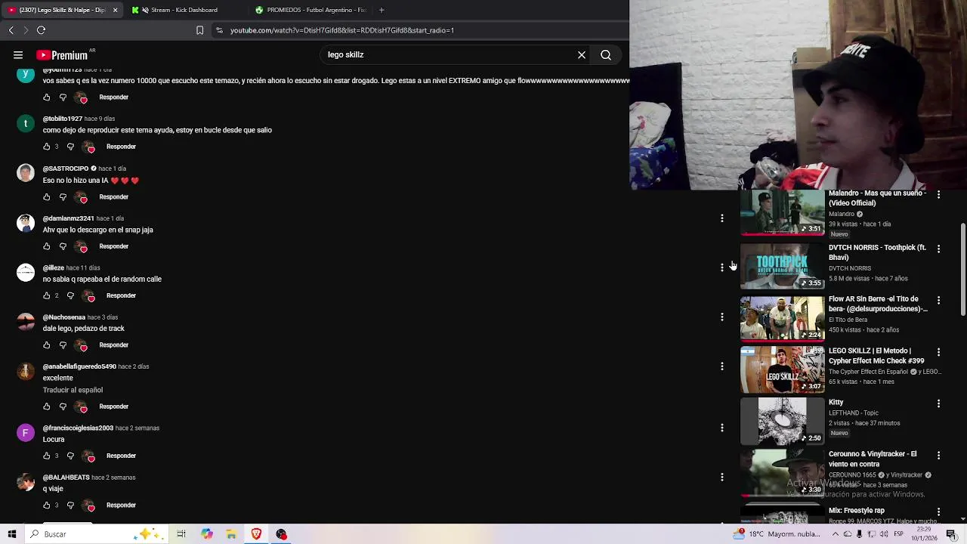
Task: Open Windows Start menu
Action: 12,534
